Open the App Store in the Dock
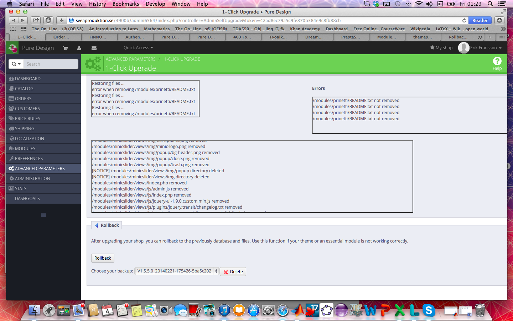Image resolution: width=513 pixels, height=321 pixels. coord(253,310)
